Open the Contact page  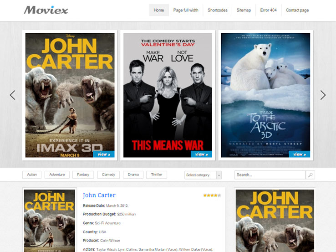pos(297,10)
